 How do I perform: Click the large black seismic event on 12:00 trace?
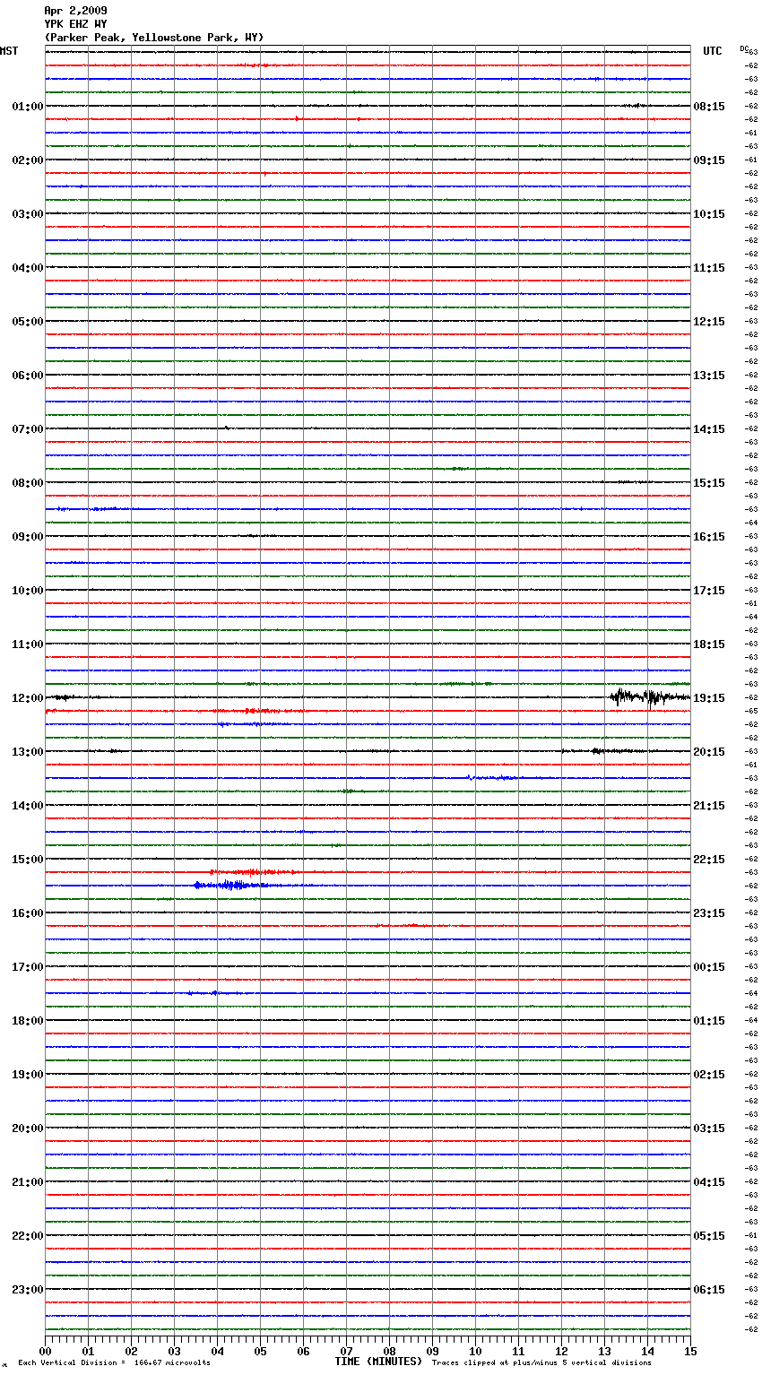(x=649, y=696)
